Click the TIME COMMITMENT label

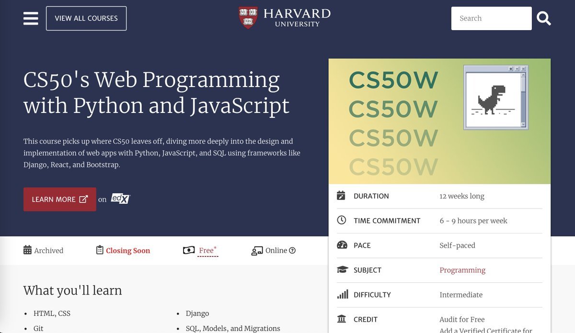387,221
